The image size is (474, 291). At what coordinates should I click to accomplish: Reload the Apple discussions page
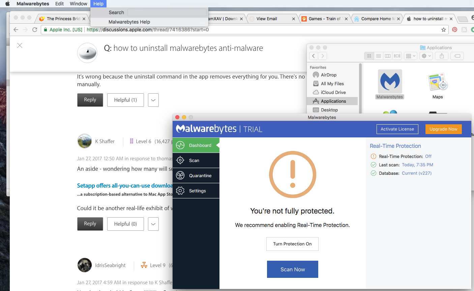click(x=34, y=30)
